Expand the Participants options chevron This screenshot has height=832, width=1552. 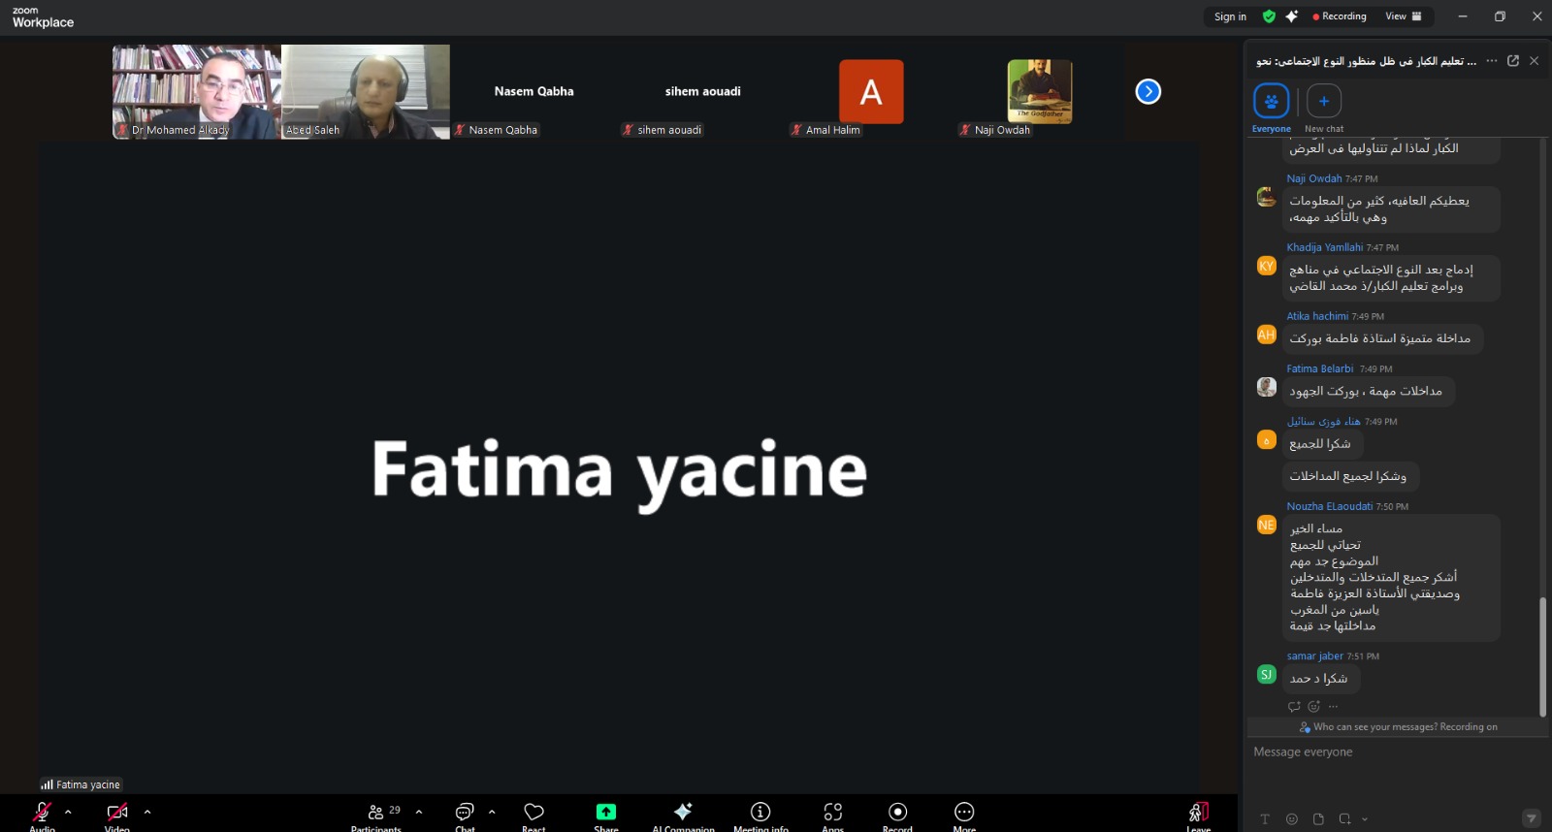419,812
